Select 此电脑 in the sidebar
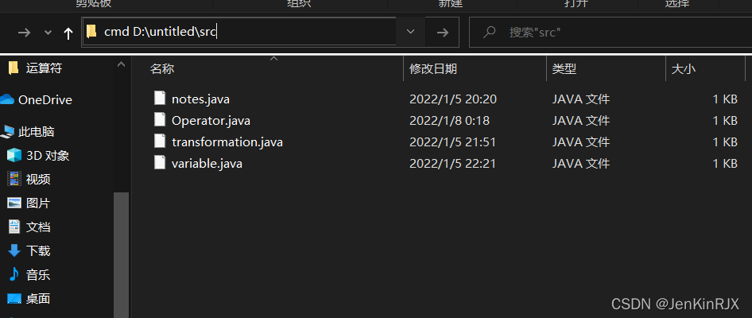The image size is (752, 318). pos(29,131)
